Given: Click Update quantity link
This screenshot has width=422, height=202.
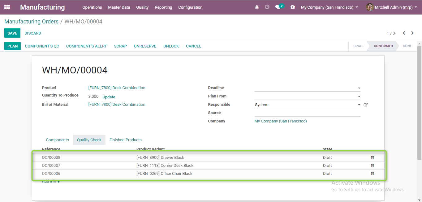Looking at the screenshot, I should 109,97.
